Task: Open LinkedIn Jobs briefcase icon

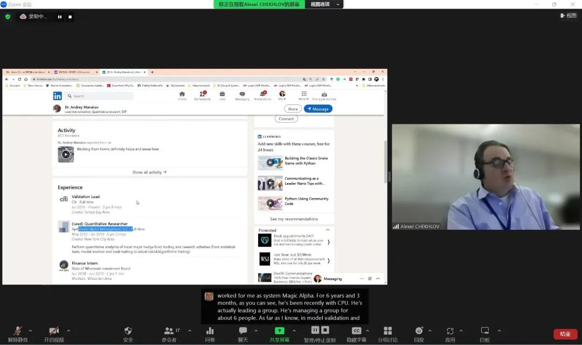Action: [x=222, y=96]
